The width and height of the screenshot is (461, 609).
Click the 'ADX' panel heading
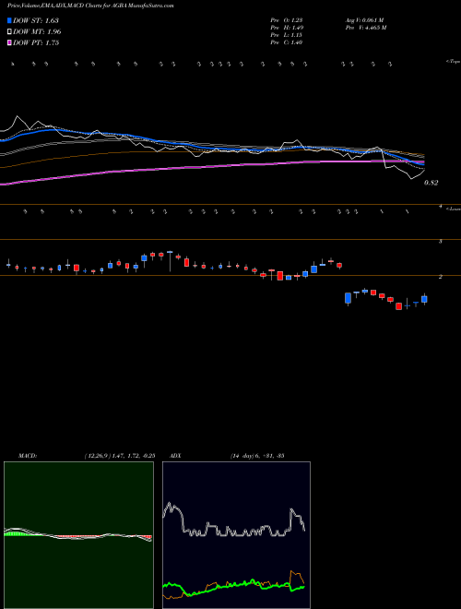(175, 456)
